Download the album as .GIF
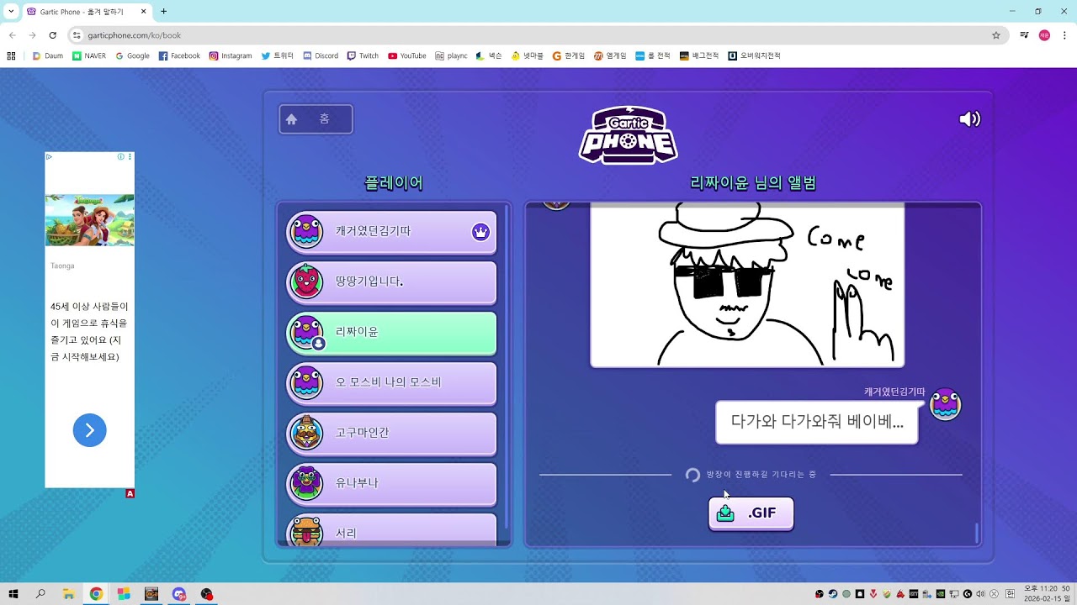 (x=751, y=513)
